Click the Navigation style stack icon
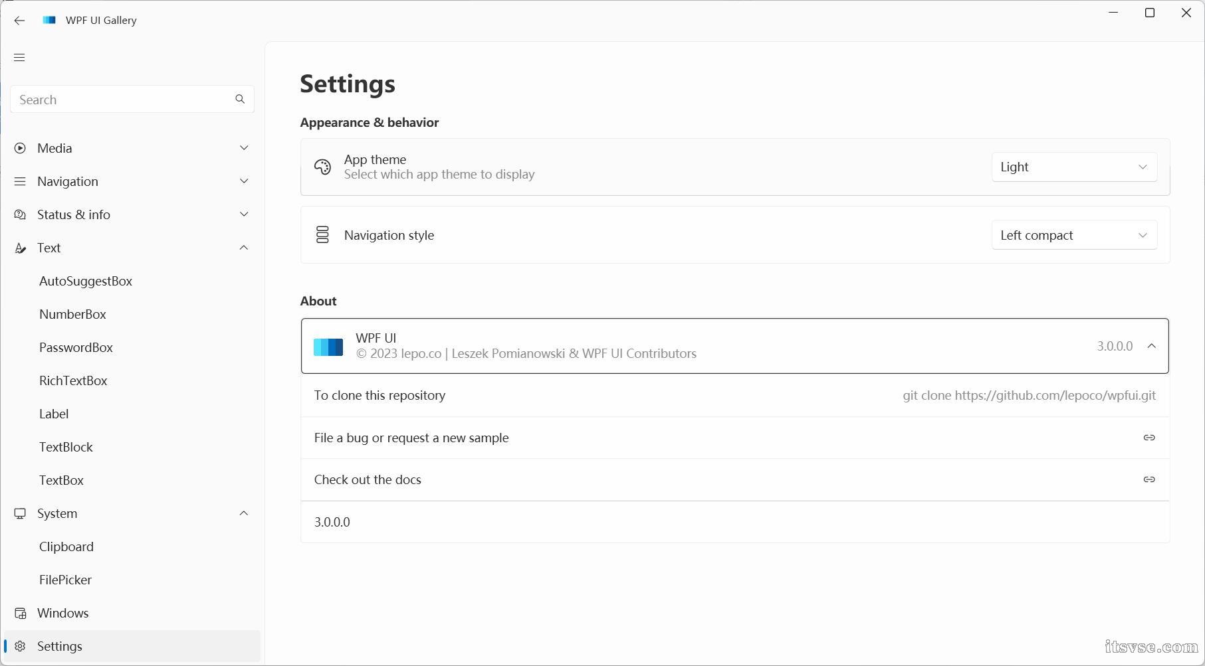The width and height of the screenshot is (1205, 666). (x=322, y=234)
